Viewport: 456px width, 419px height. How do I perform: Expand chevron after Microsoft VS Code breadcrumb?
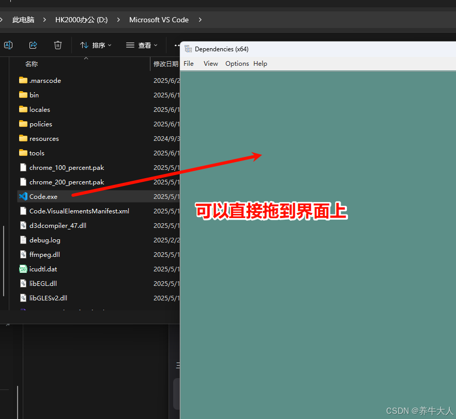(200, 20)
